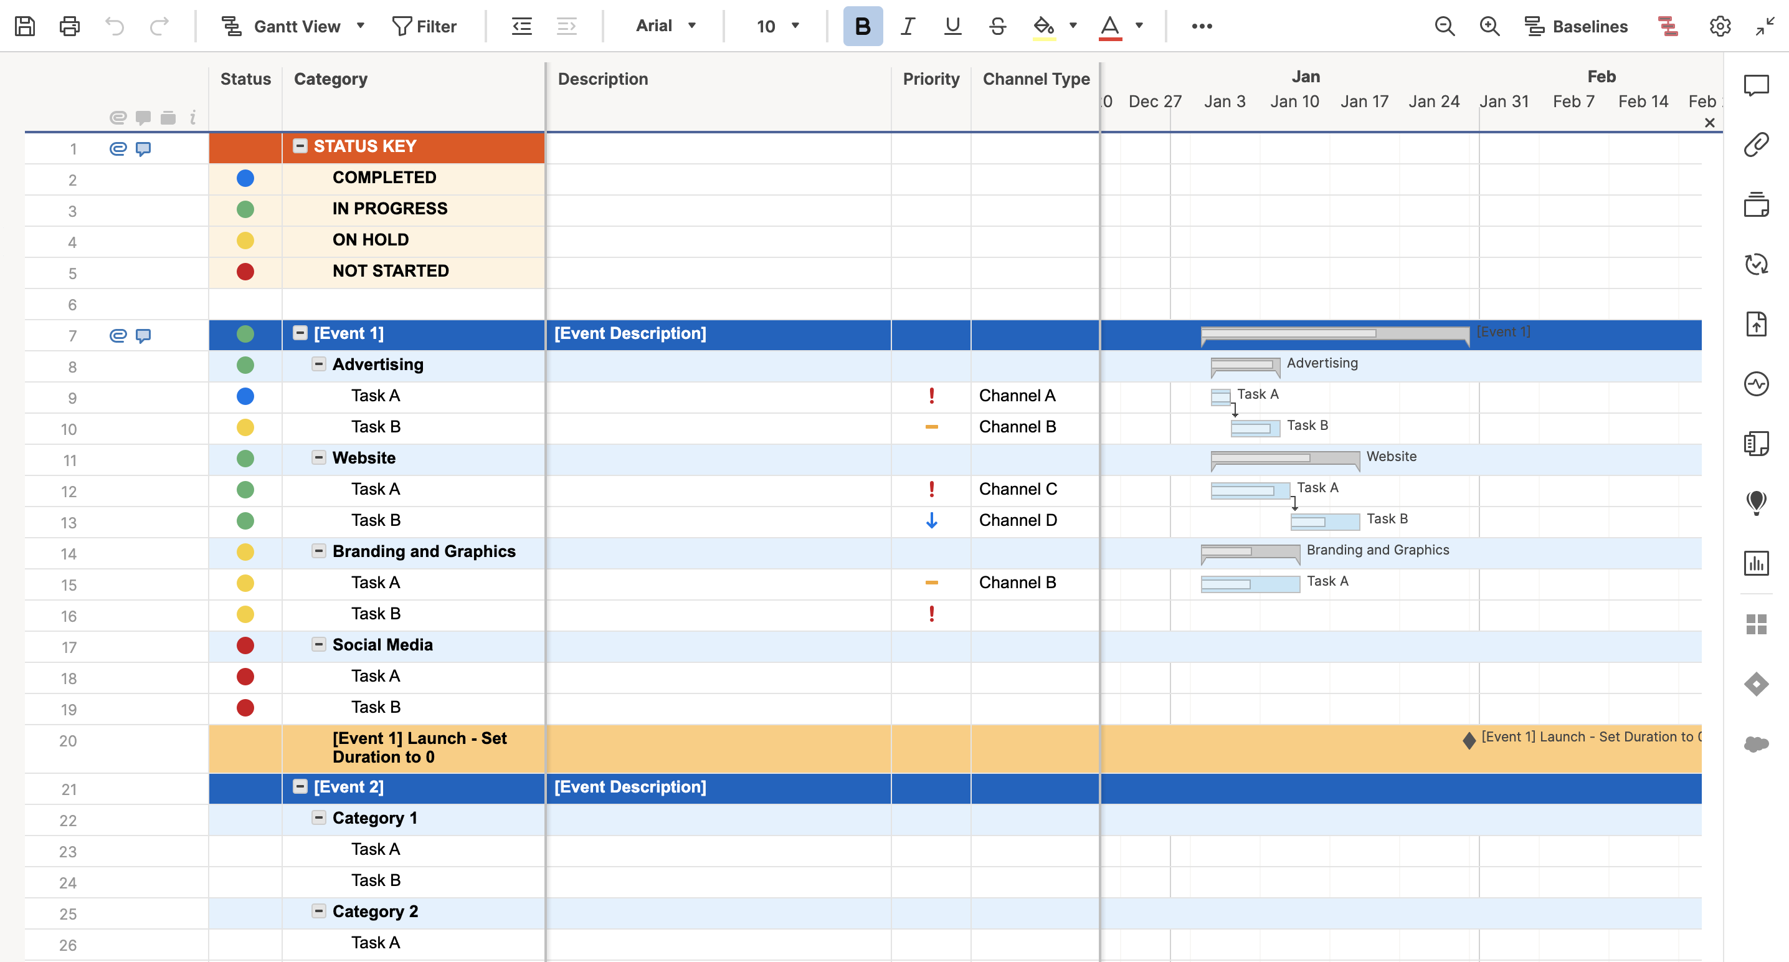Click the Strikethrough formatting icon
The height and width of the screenshot is (962, 1789).
point(997,26)
